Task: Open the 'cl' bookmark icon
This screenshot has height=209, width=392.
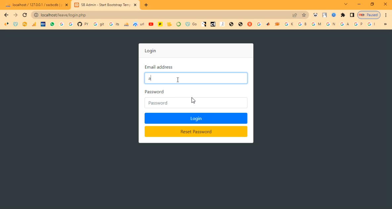Action: (213, 24)
